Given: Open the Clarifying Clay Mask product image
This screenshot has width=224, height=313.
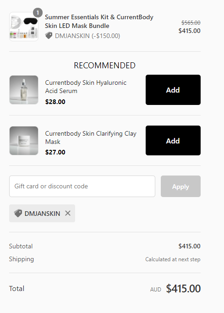Looking at the screenshot, I should tap(24, 141).
